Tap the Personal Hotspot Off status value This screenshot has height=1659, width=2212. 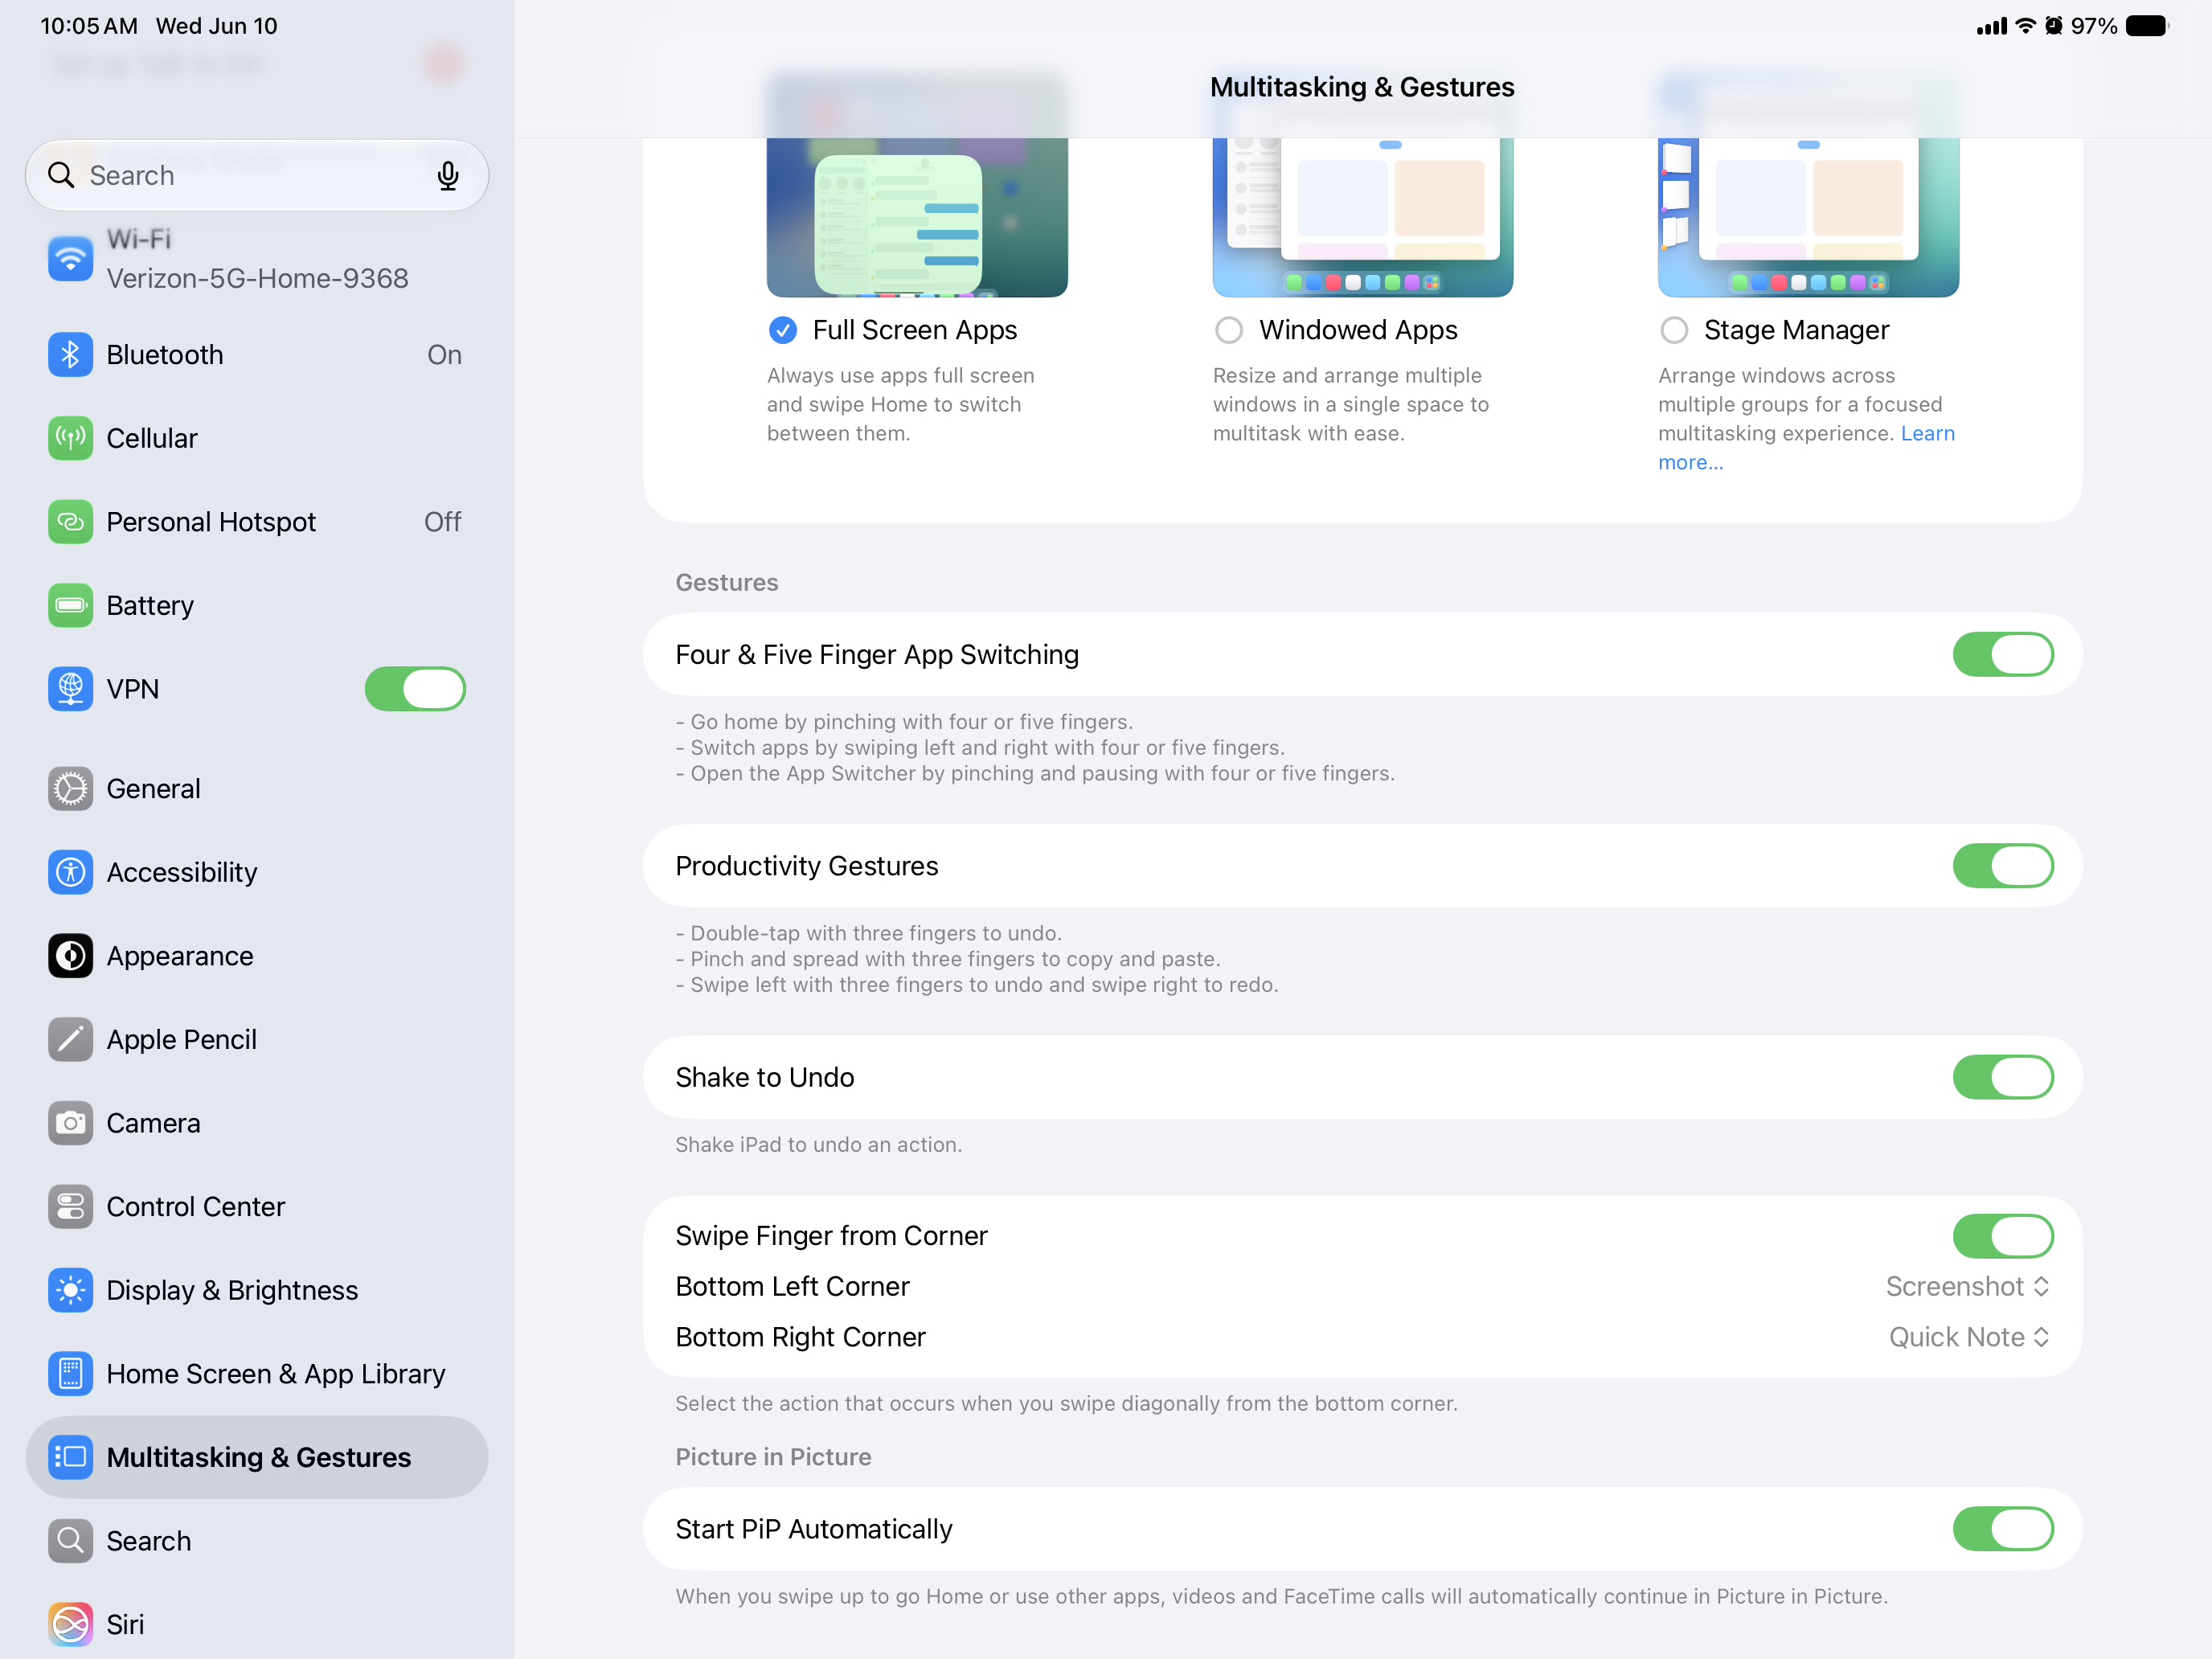[x=442, y=522]
